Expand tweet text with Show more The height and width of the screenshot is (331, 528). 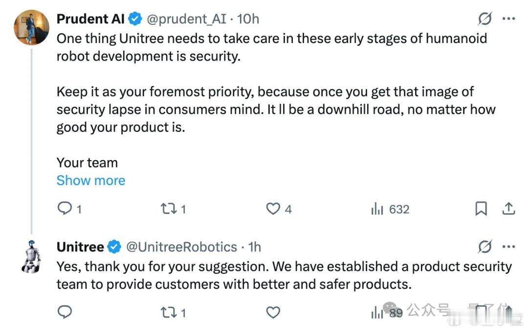pyautogui.click(x=91, y=181)
